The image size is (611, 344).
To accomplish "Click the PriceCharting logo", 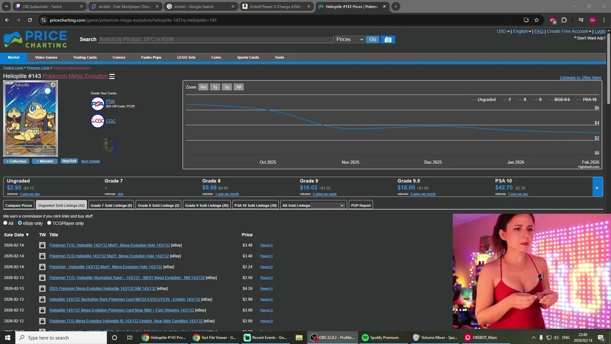I will 35,40.
